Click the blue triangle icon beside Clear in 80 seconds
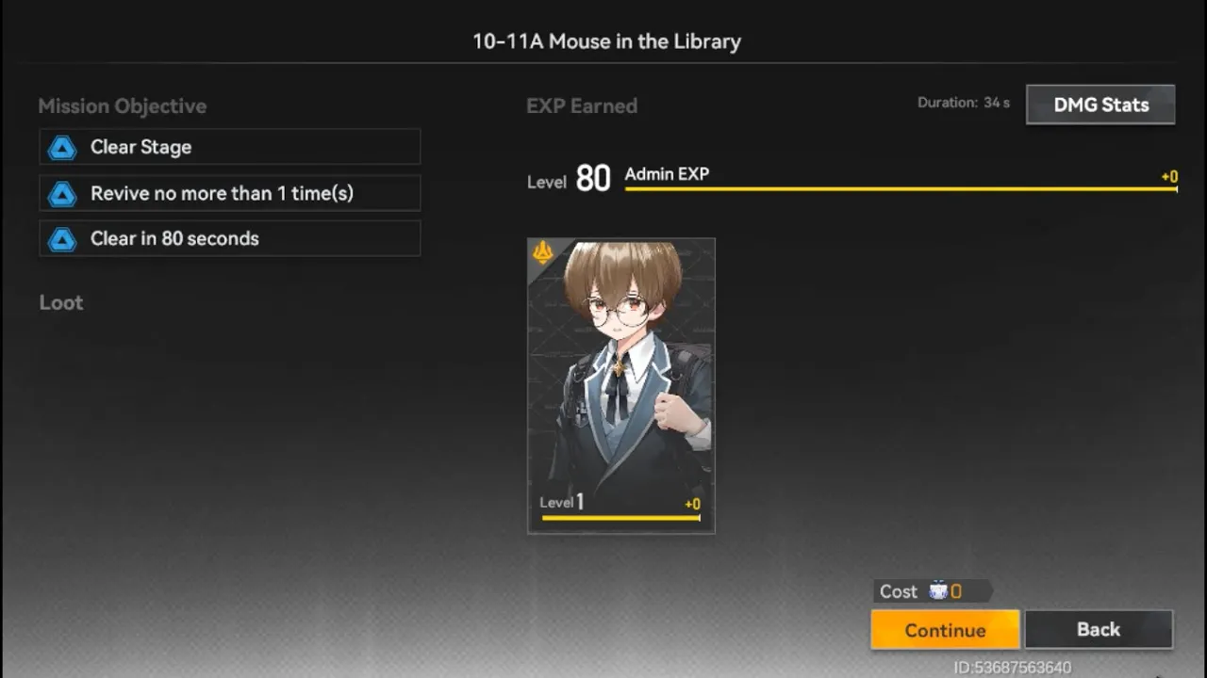The image size is (1207, 678). click(62, 238)
